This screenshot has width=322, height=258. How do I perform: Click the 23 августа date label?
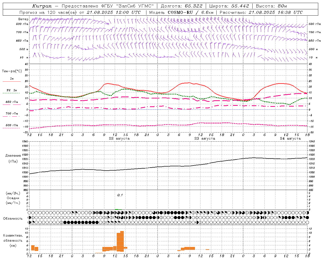pos(205,139)
